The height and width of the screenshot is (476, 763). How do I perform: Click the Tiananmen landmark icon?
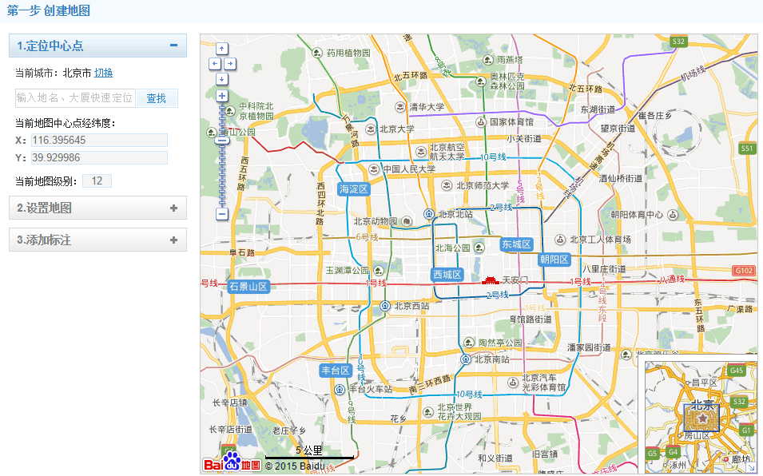tap(491, 280)
